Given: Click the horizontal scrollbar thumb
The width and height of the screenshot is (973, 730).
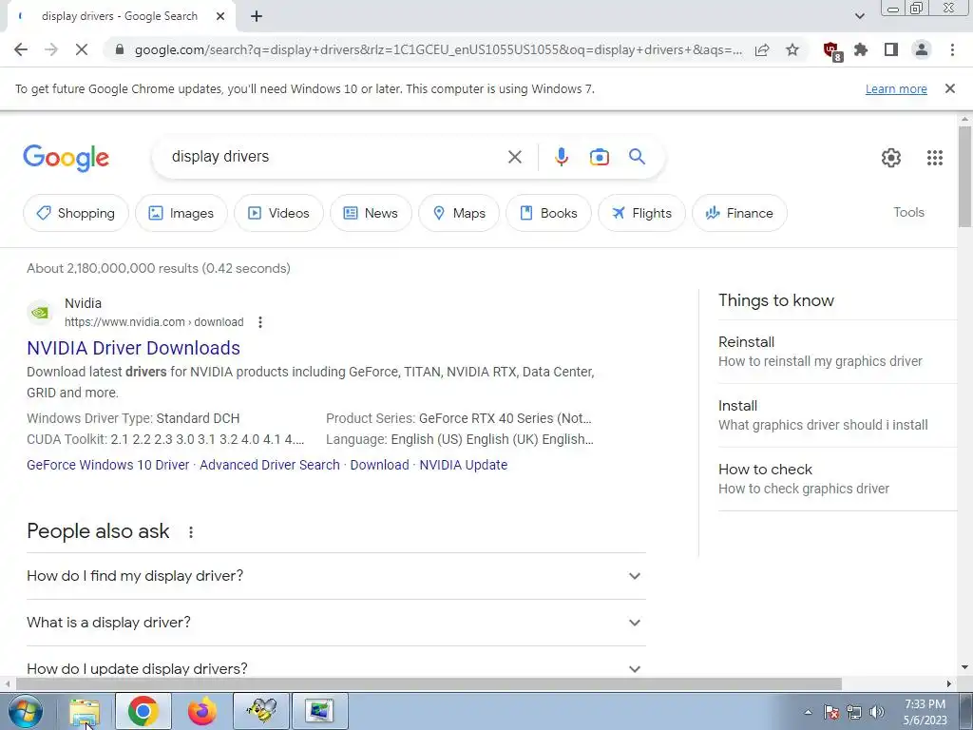Looking at the screenshot, I should coord(429,684).
